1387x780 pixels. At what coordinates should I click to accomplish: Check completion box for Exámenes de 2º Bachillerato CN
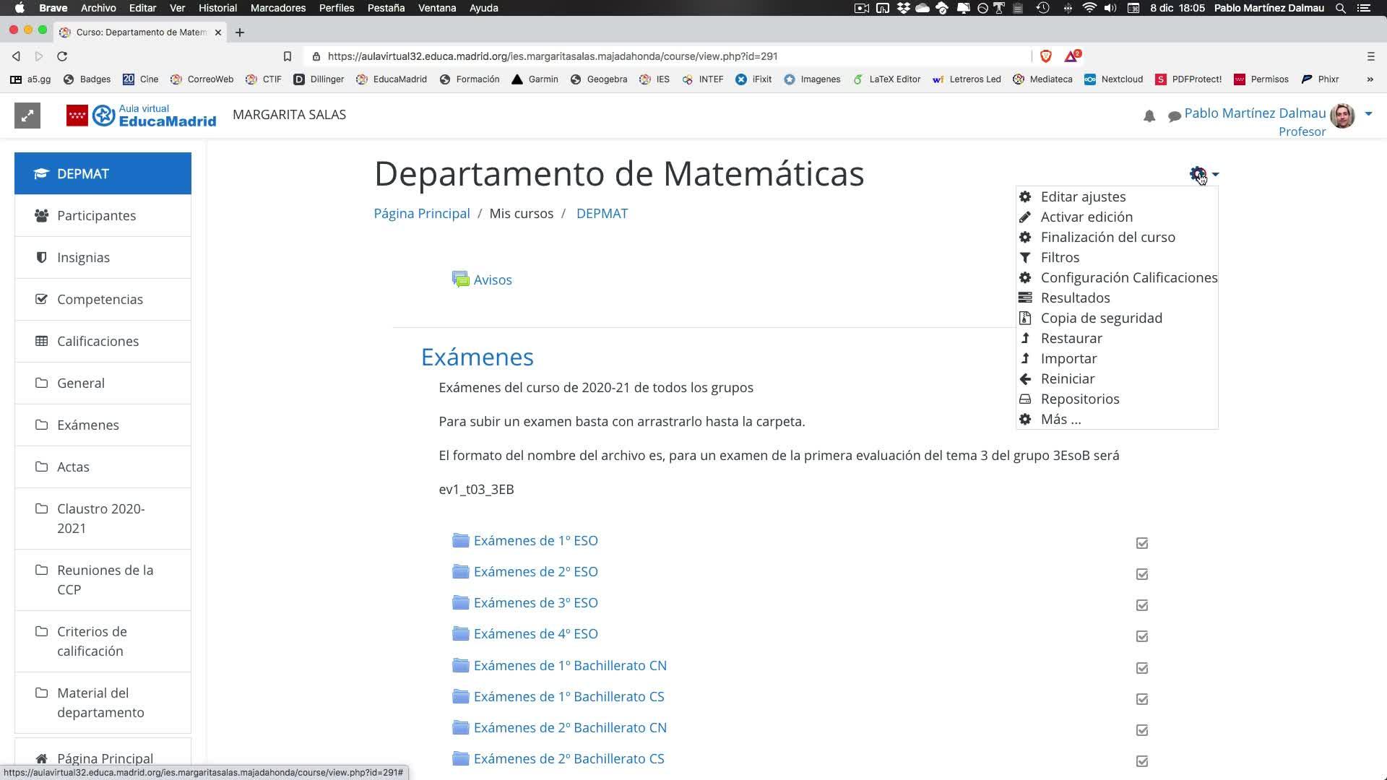1141,730
